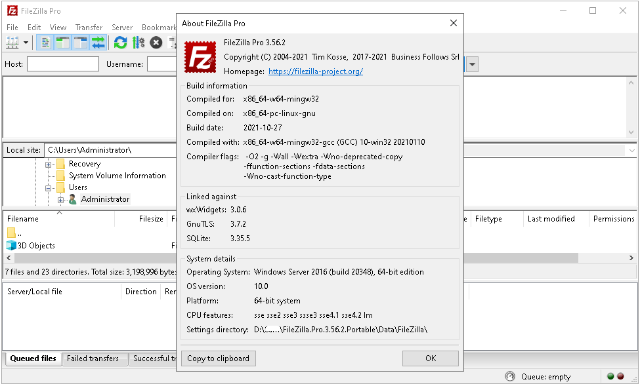
Task: Switch to the Queued files tab
Action: pyautogui.click(x=33, y=358)
